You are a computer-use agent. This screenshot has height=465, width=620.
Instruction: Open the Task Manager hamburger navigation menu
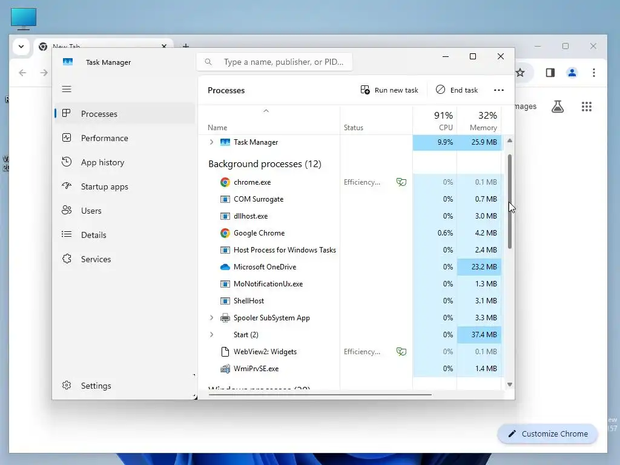click(67, 89)
